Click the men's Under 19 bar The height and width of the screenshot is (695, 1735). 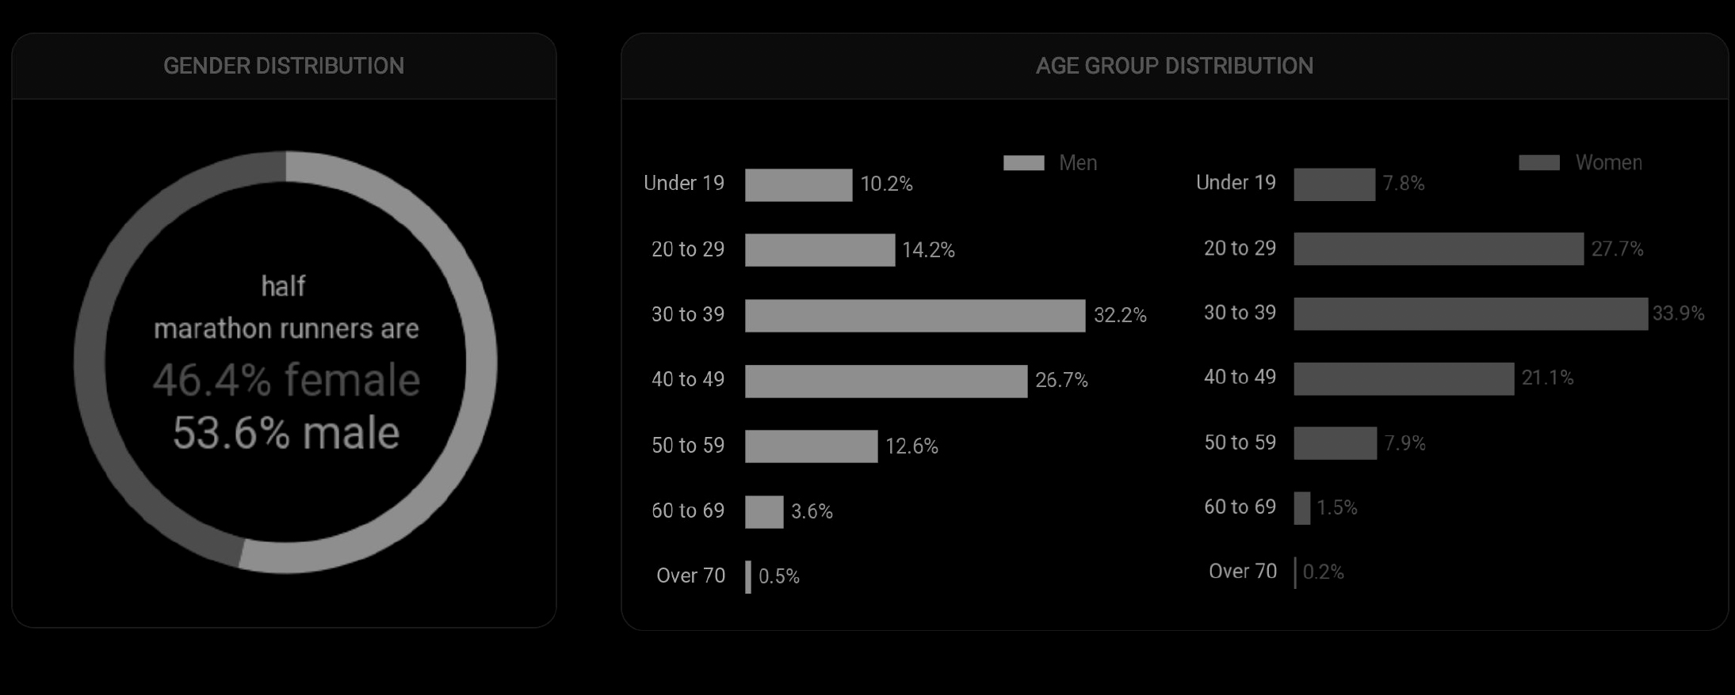point(798,185)
